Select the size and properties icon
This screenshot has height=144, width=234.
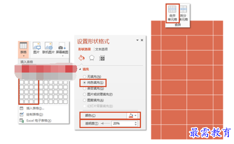tap(102, 58)
